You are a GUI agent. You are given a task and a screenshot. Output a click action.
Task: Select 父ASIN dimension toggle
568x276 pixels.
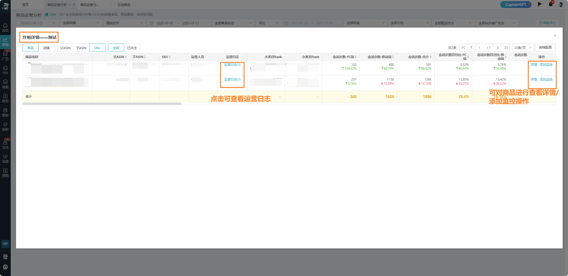coord(65,48)
